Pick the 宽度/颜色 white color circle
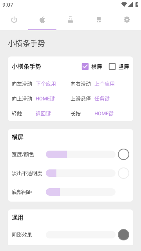The width and height of the screenshot is (141, 251). click(124, 154)
